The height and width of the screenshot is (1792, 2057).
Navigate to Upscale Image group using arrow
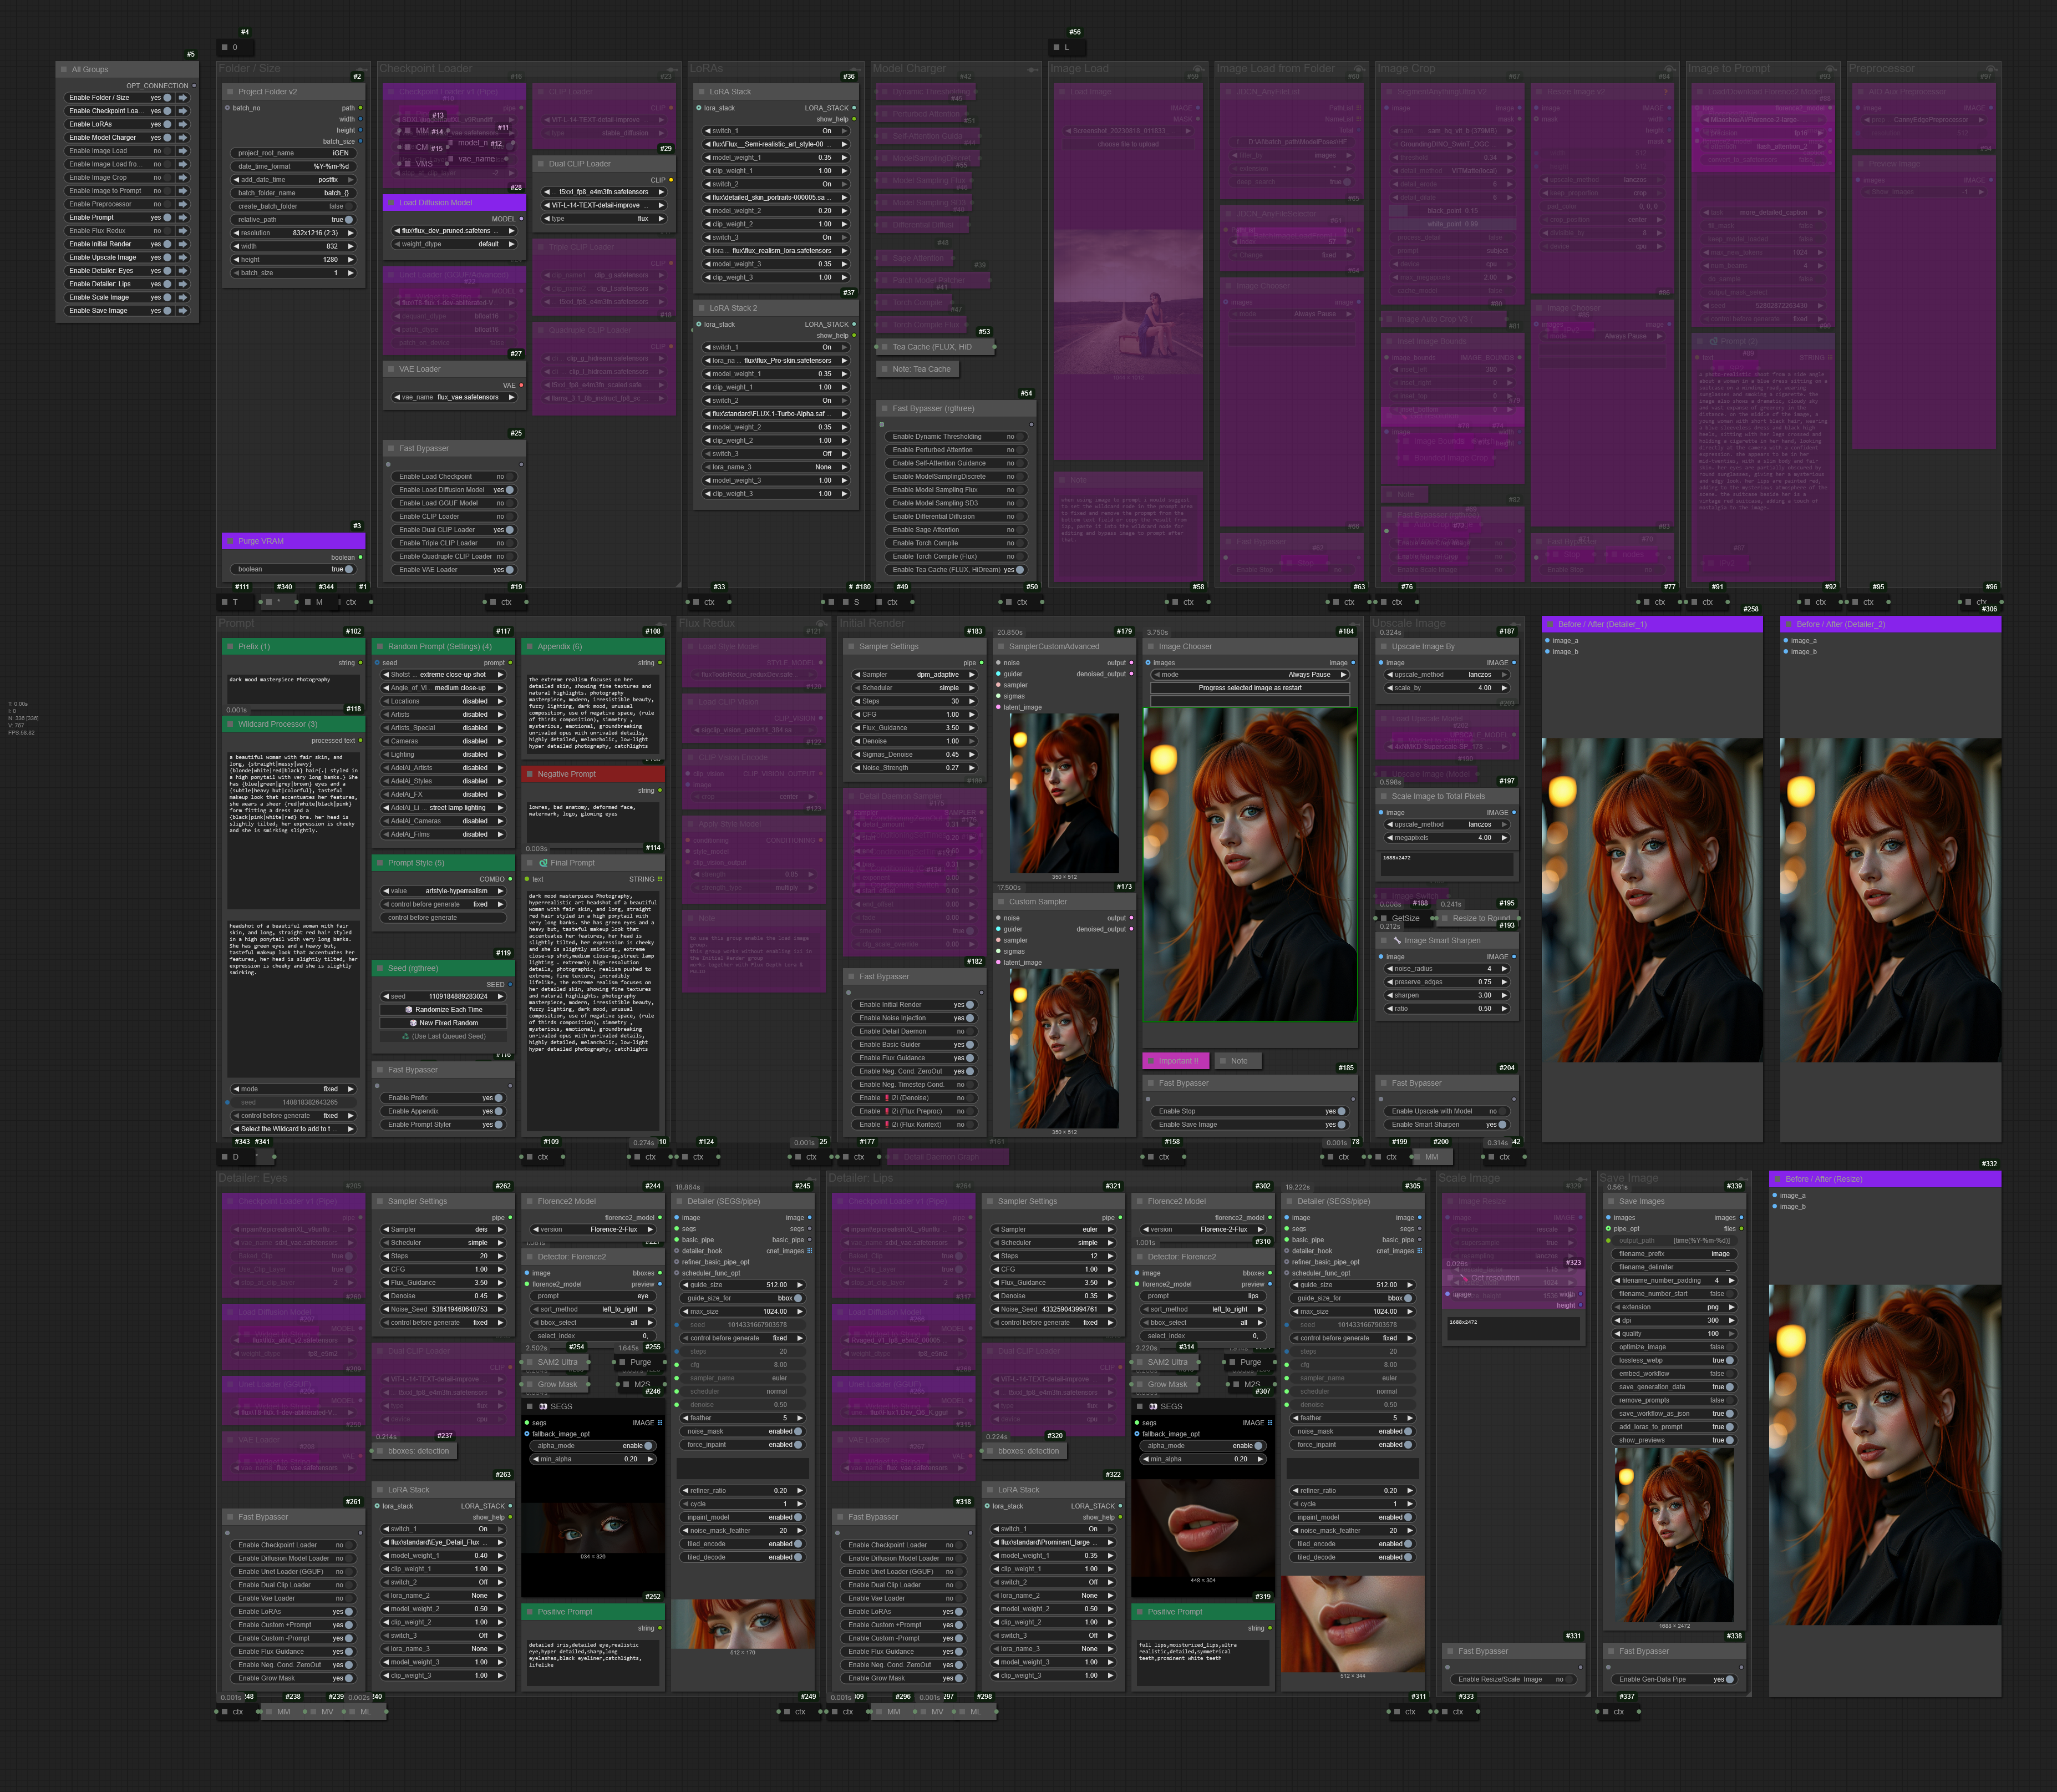click(183, 257)
